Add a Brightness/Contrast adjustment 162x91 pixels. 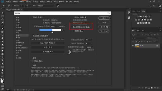tap(138, 16)
